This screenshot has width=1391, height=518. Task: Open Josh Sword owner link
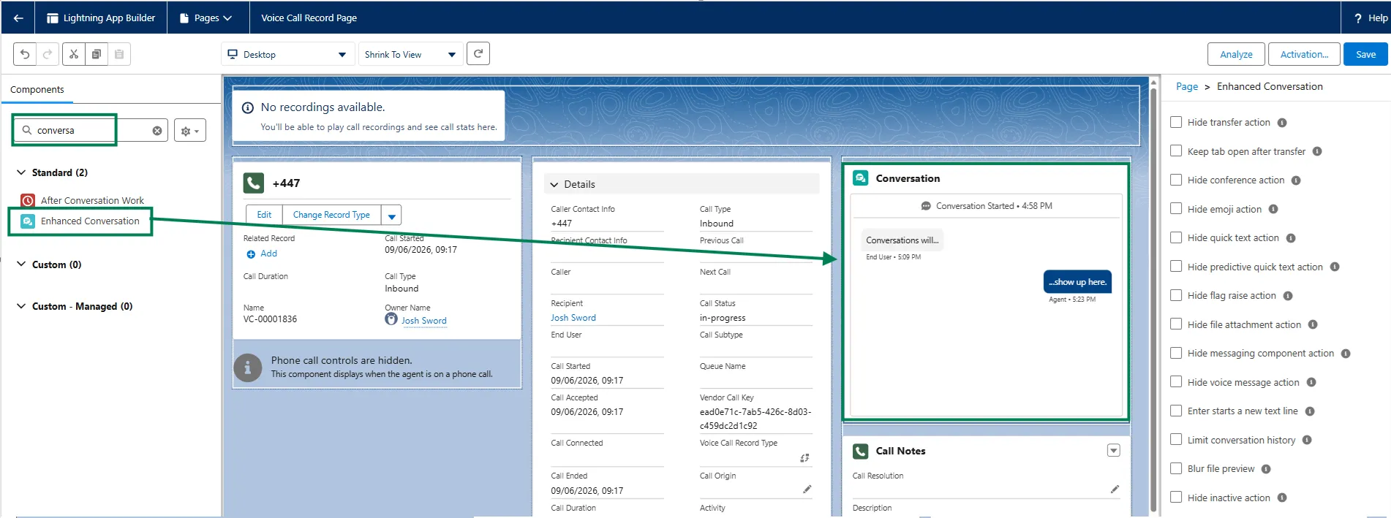423,321
